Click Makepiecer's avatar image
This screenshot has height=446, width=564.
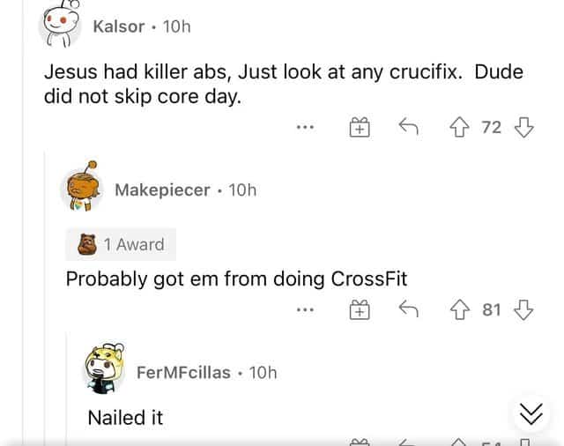(84, 189)
